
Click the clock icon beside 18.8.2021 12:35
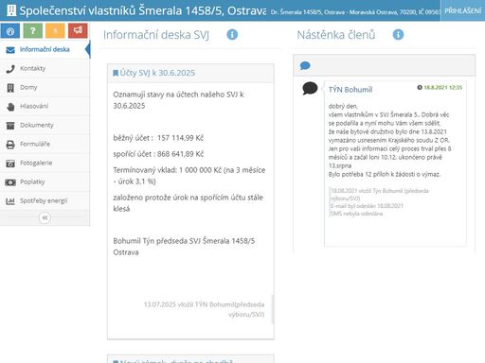click(x=420, y=87)
